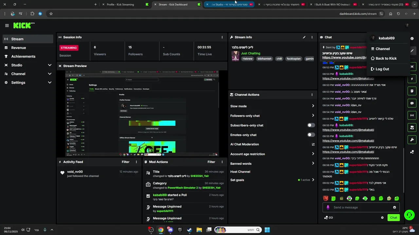Click the green Chat send button
This screenshot has width=419, height=235.
(393, 218)
